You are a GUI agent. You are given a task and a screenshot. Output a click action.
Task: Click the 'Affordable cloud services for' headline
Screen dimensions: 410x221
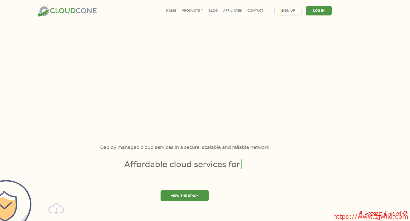[182, 164]
